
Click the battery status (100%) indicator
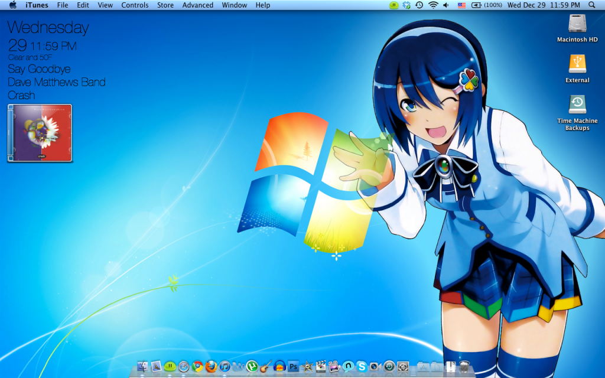pyautogui.click(x=487, y=5)
